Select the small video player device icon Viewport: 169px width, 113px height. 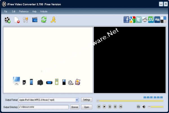click(x=24, y=82)
